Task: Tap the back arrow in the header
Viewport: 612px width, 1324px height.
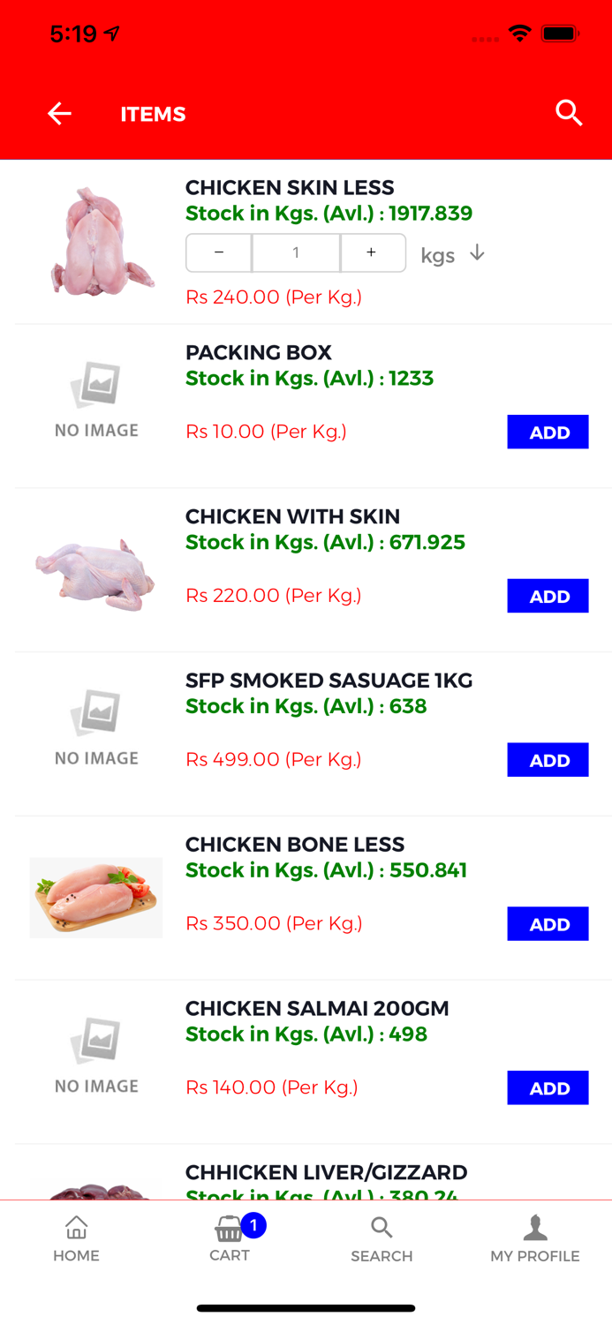Action: (58, 113)
